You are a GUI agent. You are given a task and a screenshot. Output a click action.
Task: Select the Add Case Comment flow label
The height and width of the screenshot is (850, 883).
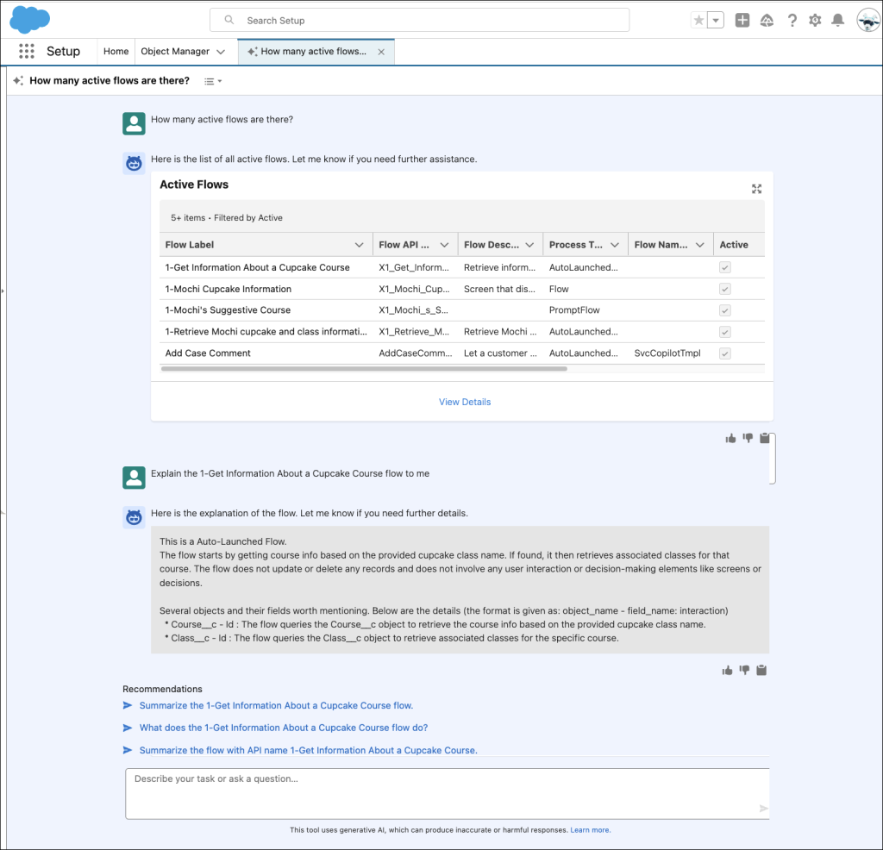pos(208,353)
